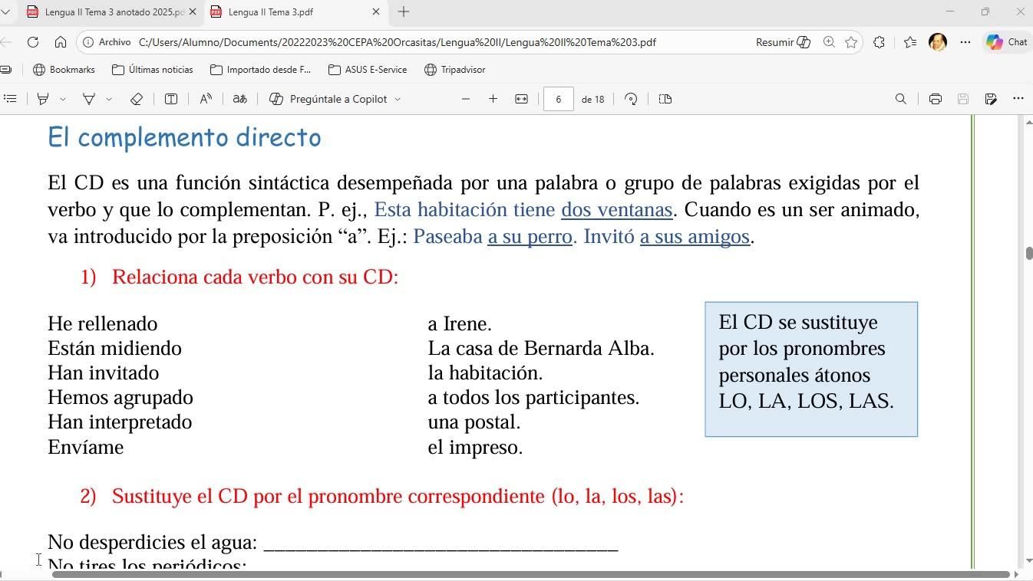Click the text La casa de Bernarda Alba.
Image resolution: width=1033 pixels, height=581 pixels.
tap(541, 349)
